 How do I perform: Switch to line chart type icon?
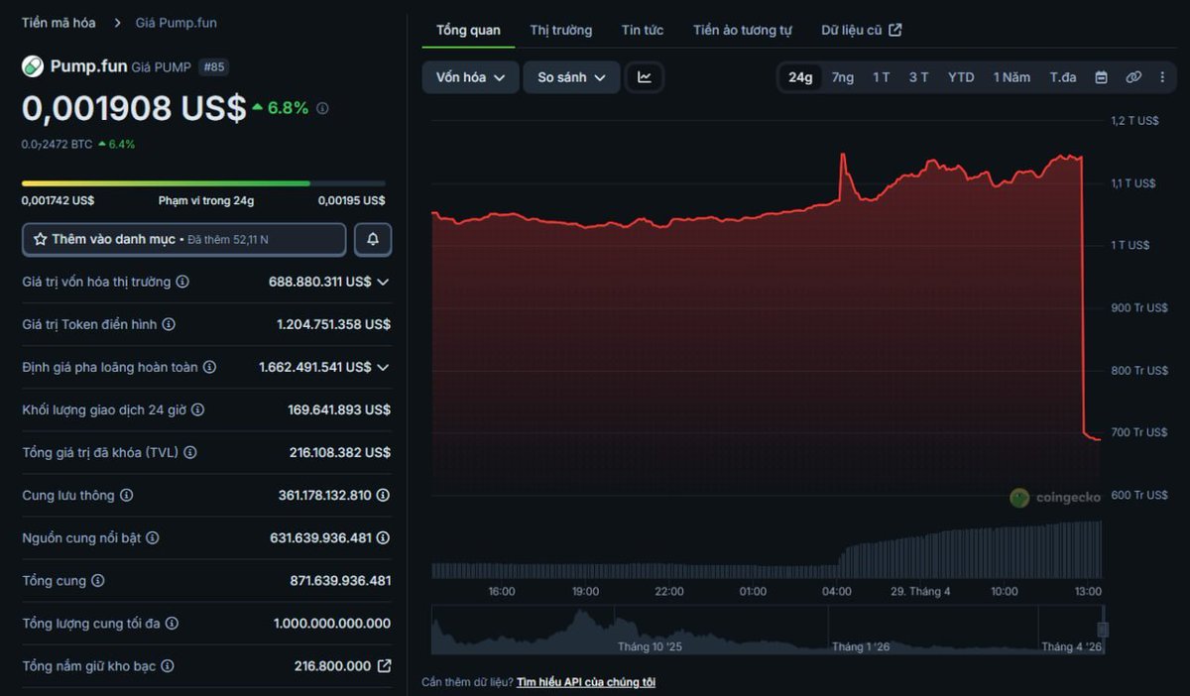coord(645,77)
